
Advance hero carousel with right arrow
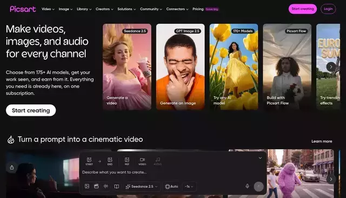(331, 67)
